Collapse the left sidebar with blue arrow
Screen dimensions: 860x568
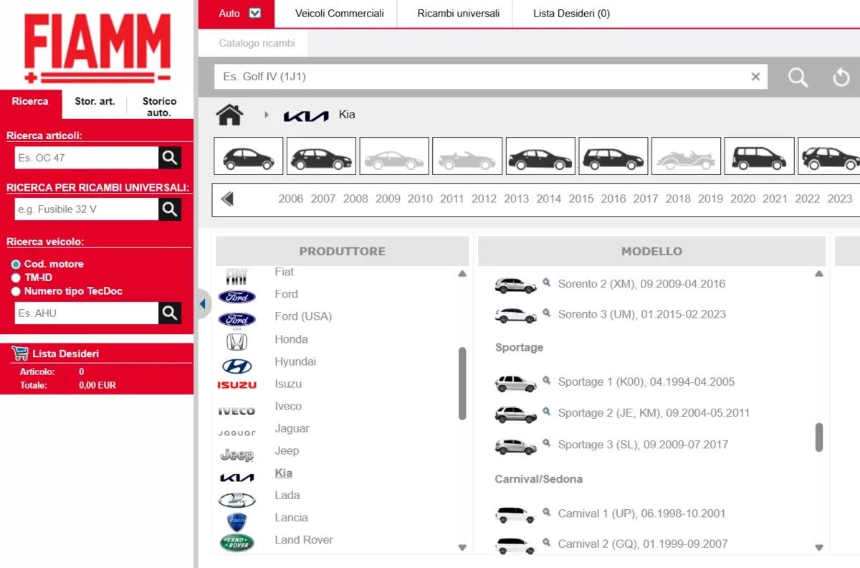click(x=202, y=304)
